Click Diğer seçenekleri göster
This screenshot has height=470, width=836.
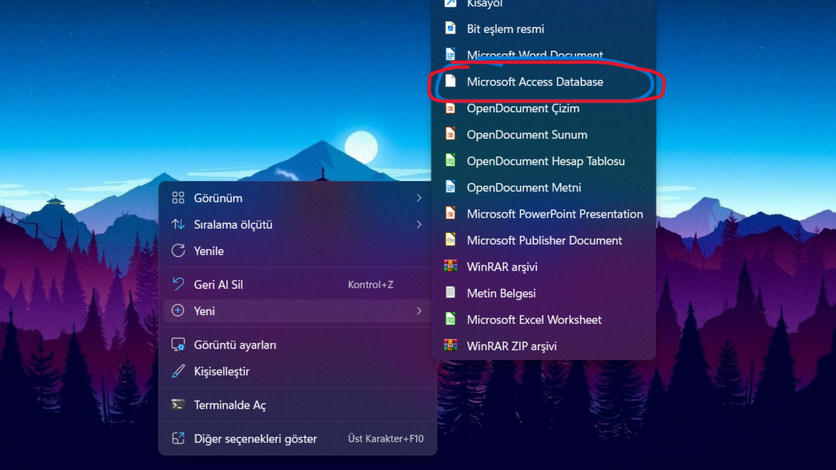coord(297,439)
